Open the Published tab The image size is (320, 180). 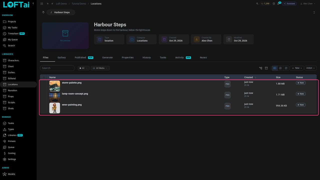(84, 57)
